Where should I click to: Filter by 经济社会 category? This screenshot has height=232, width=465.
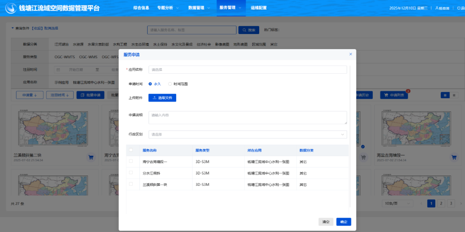[x=204, y=44]
